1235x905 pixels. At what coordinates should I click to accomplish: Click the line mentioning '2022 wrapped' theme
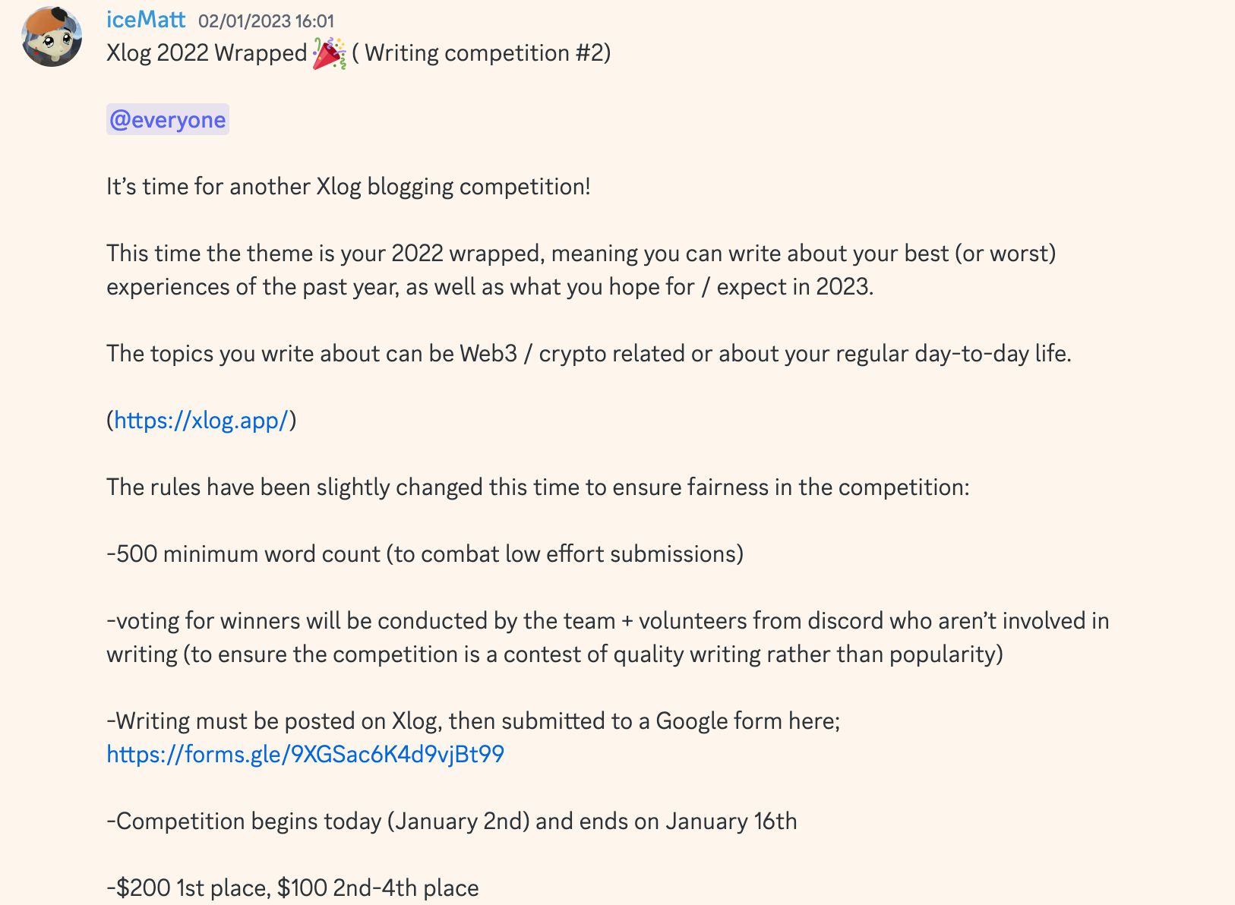tap(581, 254)
